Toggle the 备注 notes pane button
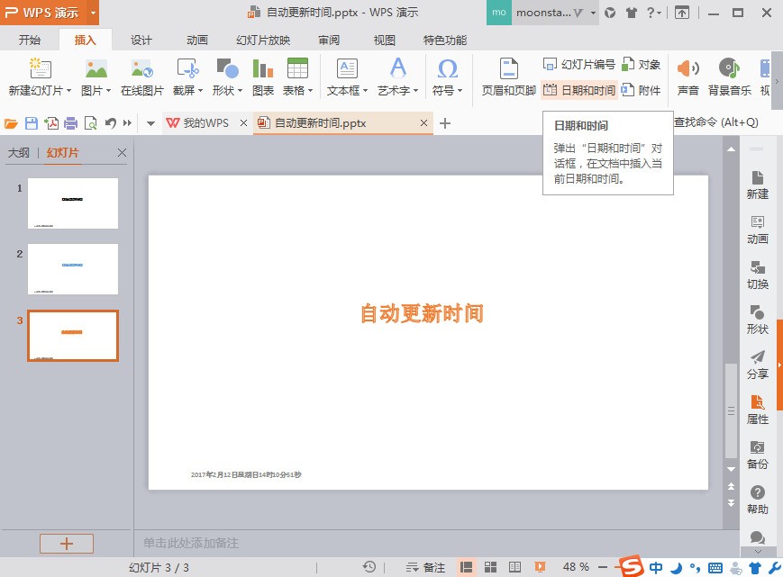Viewport: 783px width, 577px height. [425, 567]
